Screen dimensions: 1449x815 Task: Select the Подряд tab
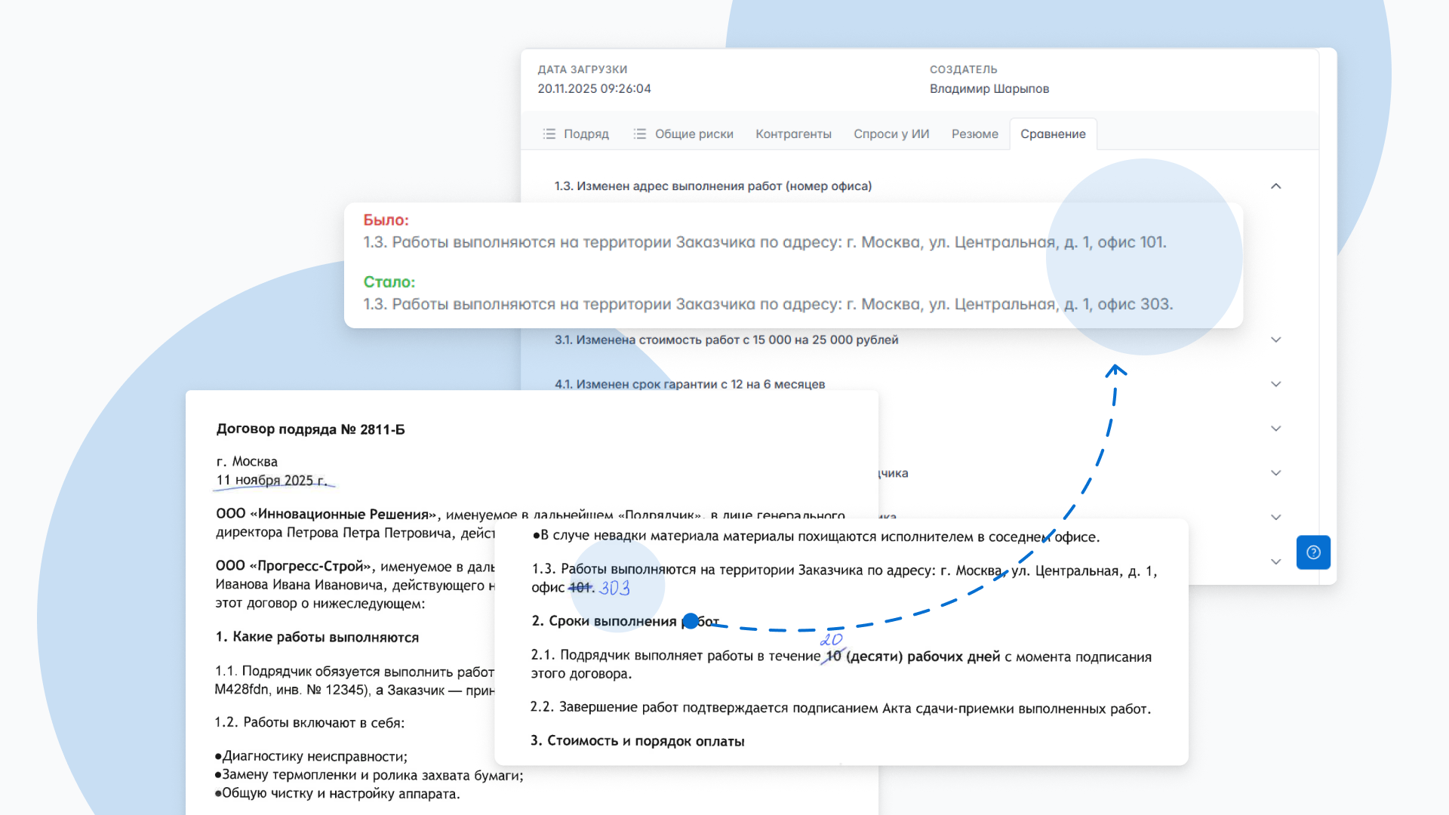(x=586, y=134)
